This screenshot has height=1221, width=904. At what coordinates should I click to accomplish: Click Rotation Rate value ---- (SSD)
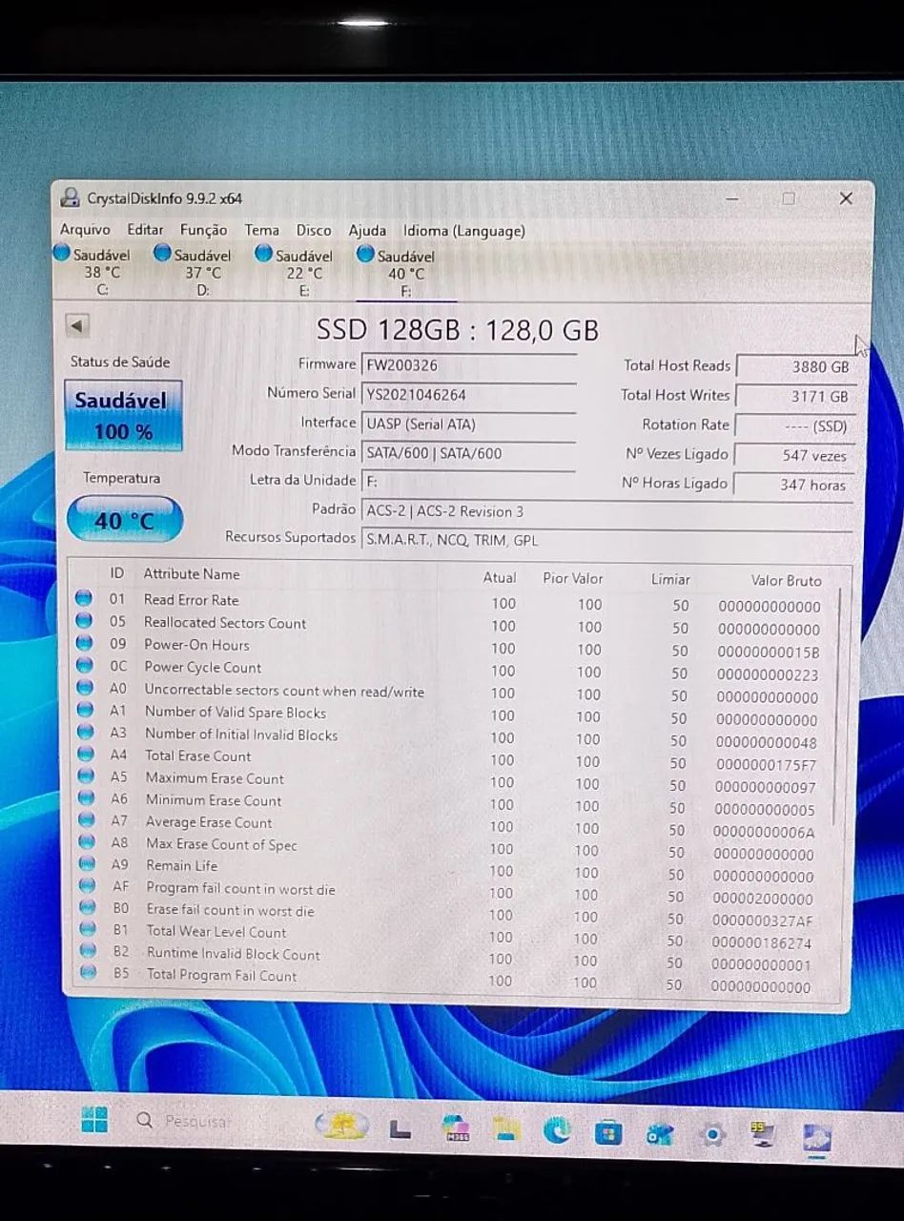[x=794, y=426]
